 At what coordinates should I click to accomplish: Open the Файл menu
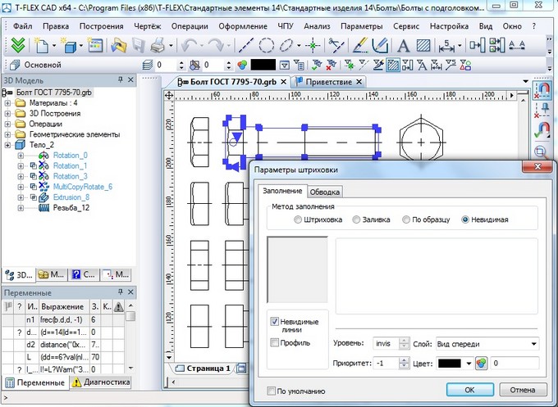click(x=23, y=26)
